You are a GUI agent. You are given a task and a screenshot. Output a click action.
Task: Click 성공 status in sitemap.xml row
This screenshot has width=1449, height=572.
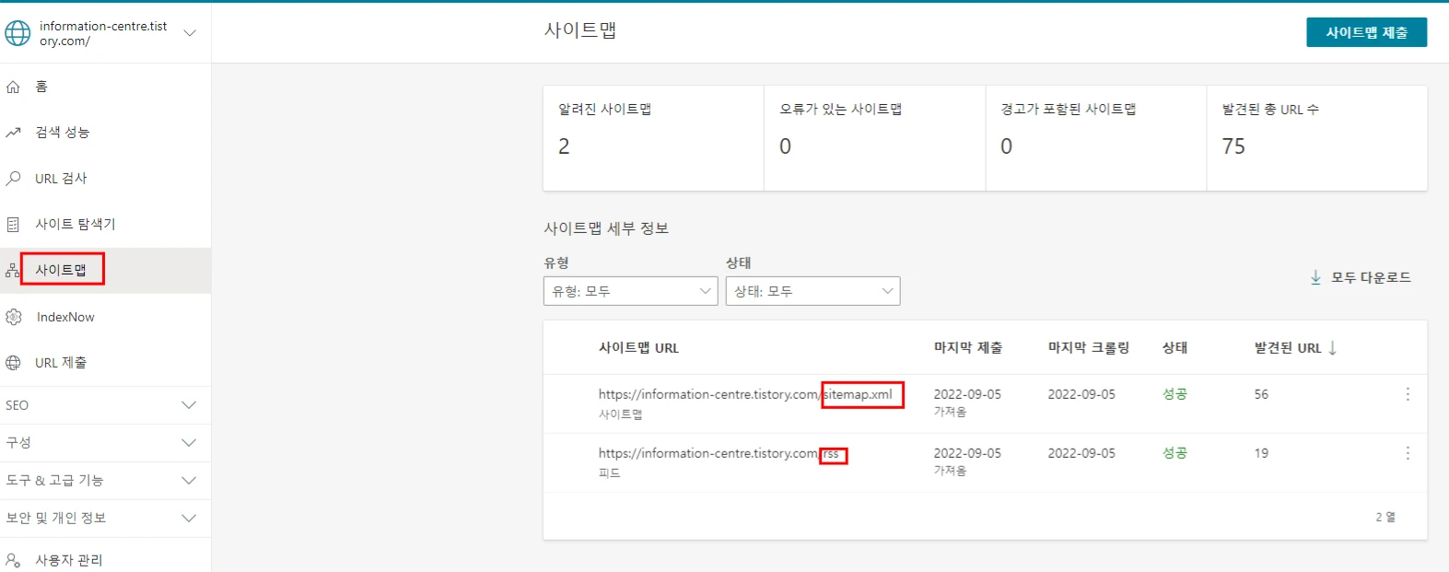[1174, 394]
